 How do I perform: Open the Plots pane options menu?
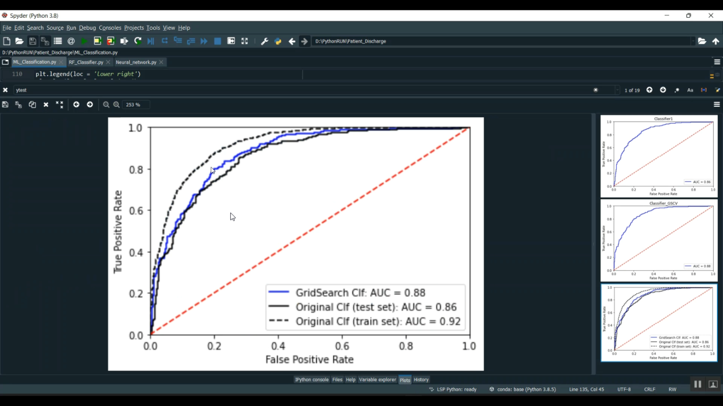coord(716,104)
